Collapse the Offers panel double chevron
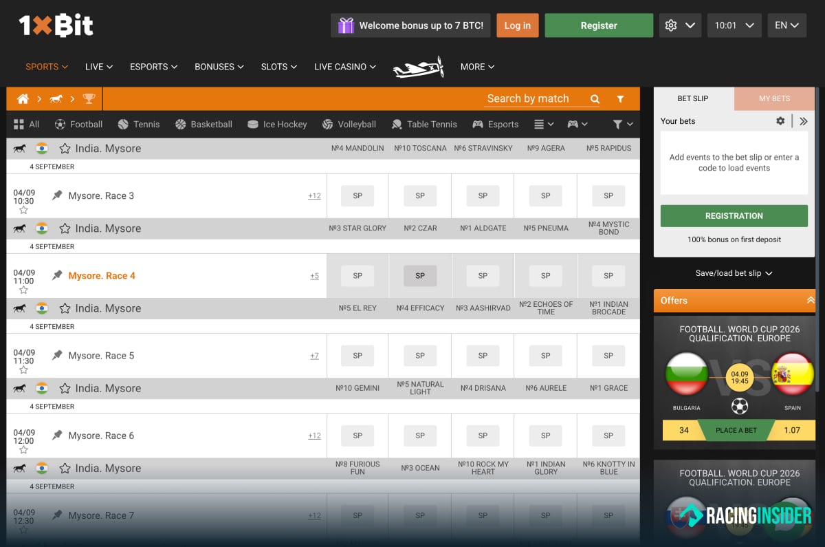The width and height of the screenshot is (825, 547). [810, 301]
